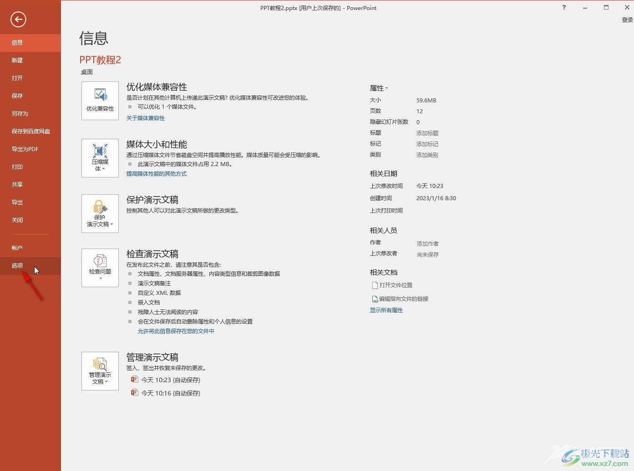
Task: Click the last modified value 今天 10:23
Action: tap(430, 186)
